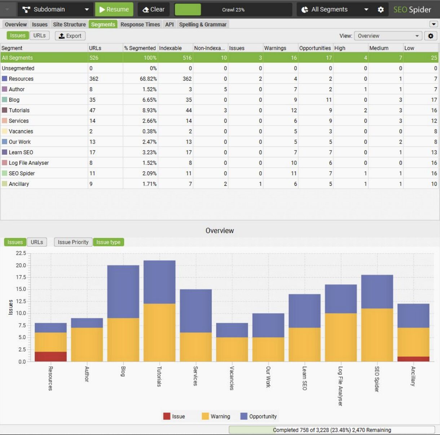440x435 pixels.
Task: Click the SEO Spider bar in the chart
Action: 377,318
